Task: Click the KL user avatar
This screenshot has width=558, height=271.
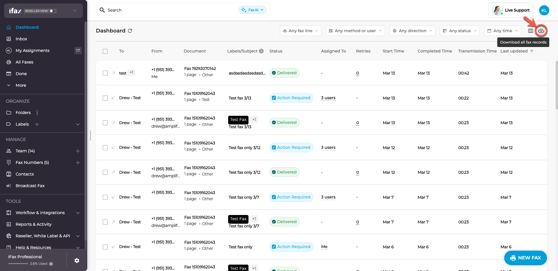Action: click(544, 10)
